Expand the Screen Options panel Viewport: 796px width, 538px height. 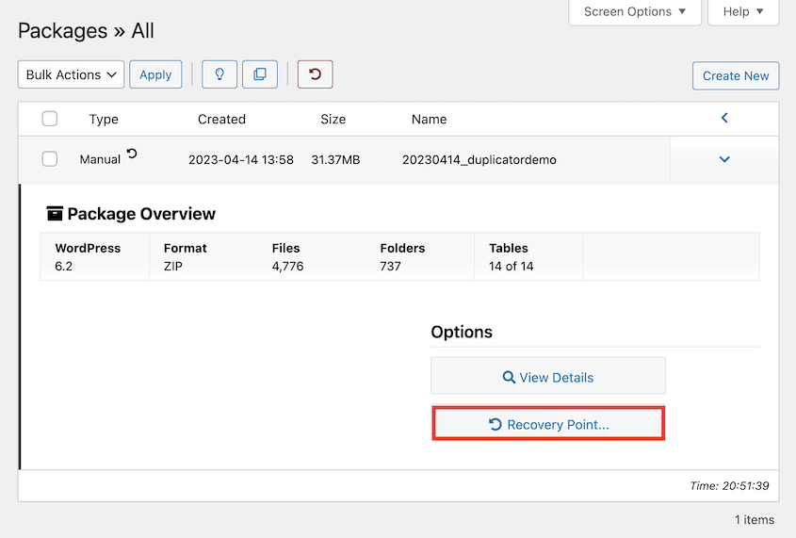coord(635,12)
